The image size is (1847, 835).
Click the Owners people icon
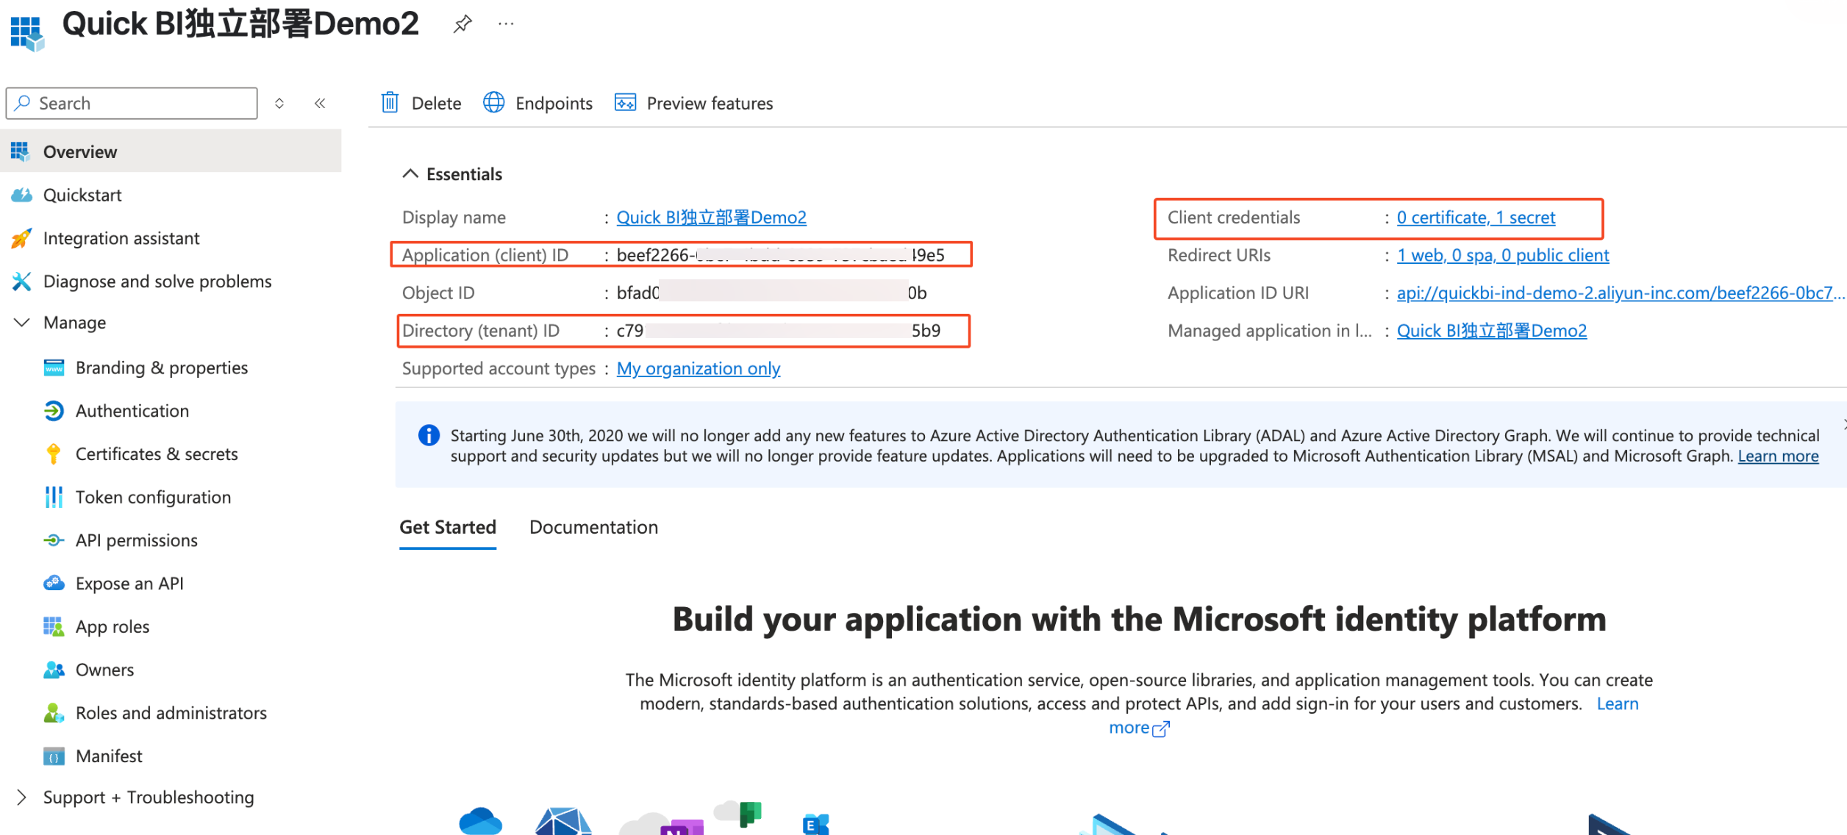coord(54,670)
